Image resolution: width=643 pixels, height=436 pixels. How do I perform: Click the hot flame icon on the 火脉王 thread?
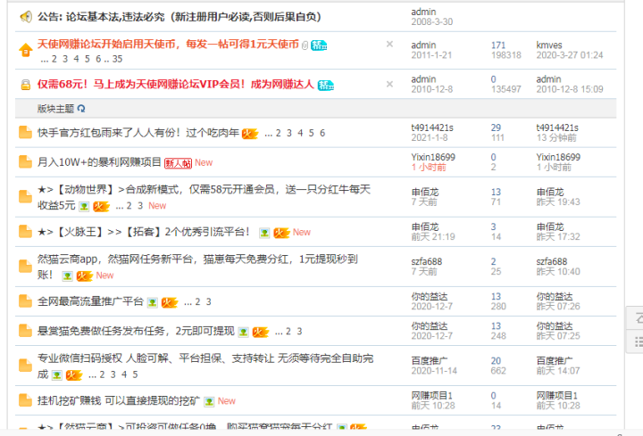coord(281,233)
